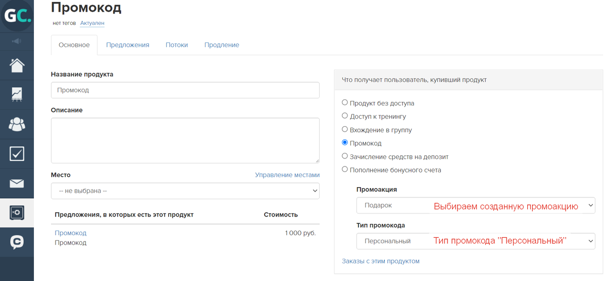Expand the "Тип промокода" dropdown

[476, 241]
